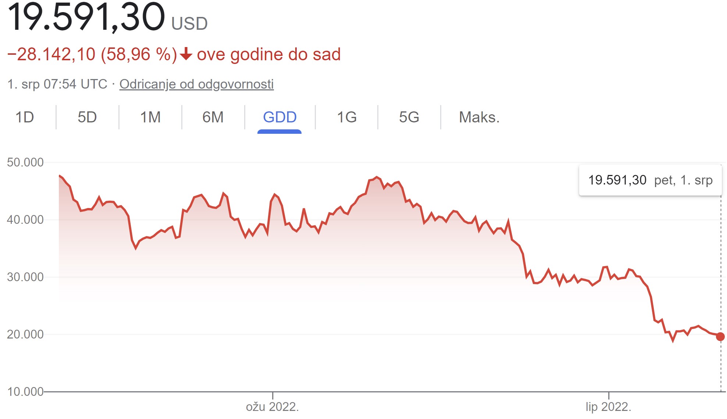Click the chart tooltip showing pet, 1. srp
727x419 pixels.
(x=650, y=180)
